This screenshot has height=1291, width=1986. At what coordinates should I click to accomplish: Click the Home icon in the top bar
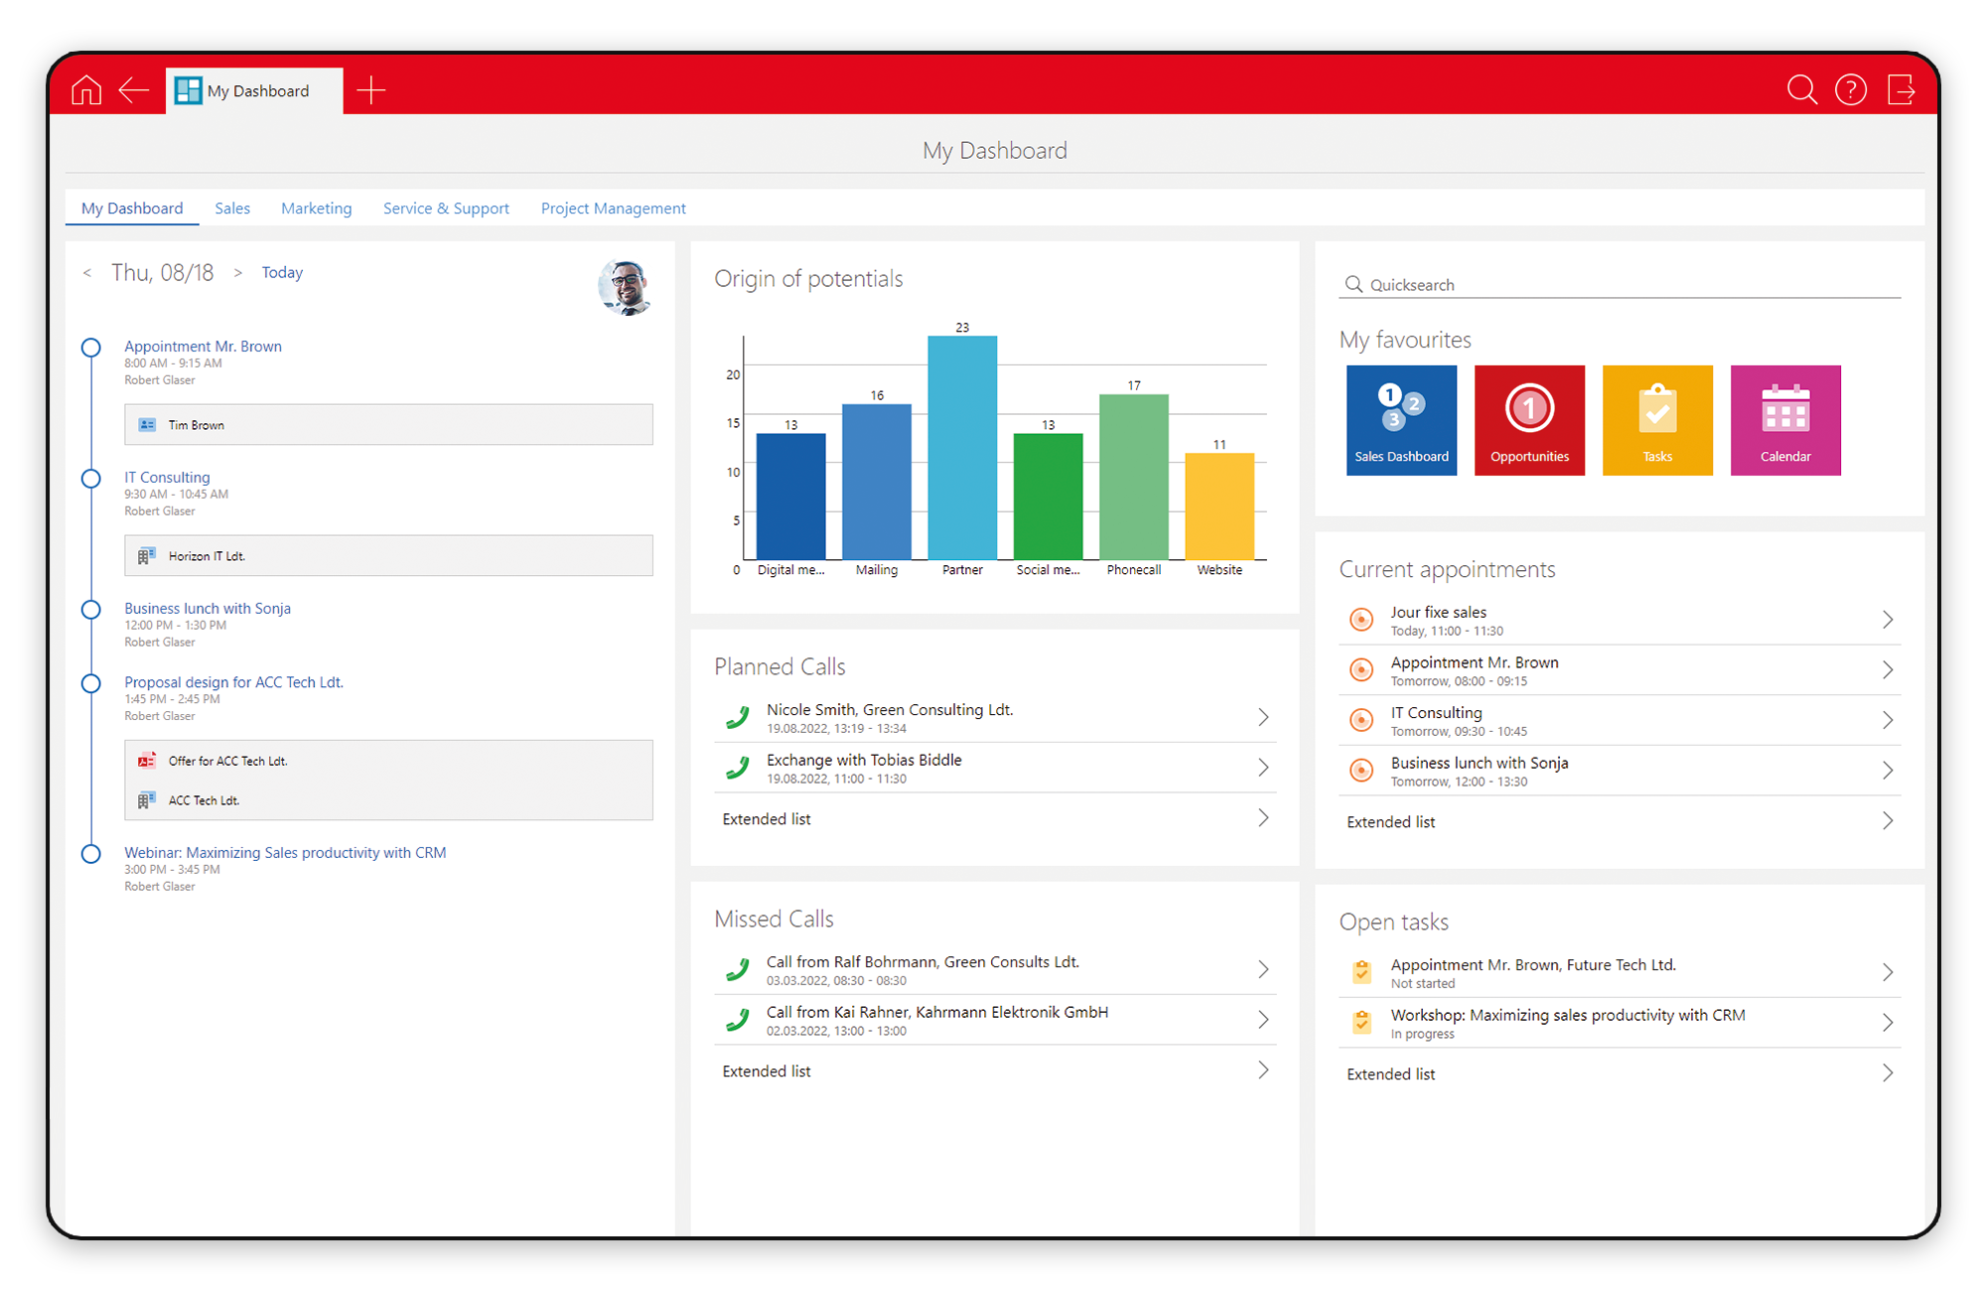tap(84, 89)
